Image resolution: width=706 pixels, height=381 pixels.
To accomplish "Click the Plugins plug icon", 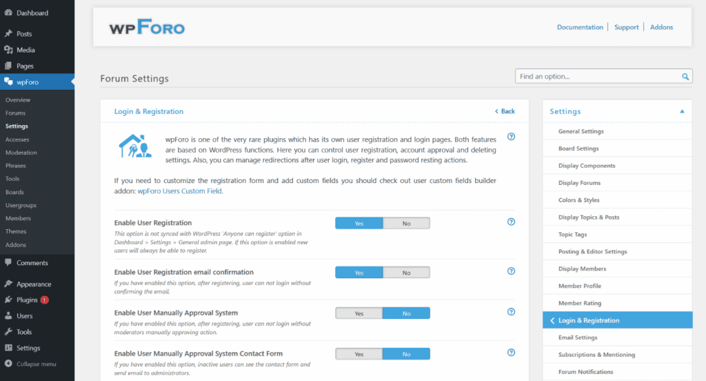I will pyautogui.click(x=8, y=300).
